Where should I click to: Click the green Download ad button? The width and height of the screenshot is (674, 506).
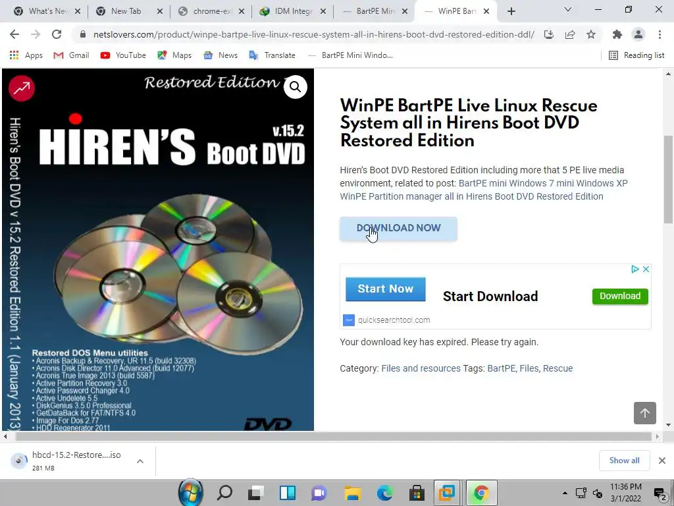click(620, 296)
